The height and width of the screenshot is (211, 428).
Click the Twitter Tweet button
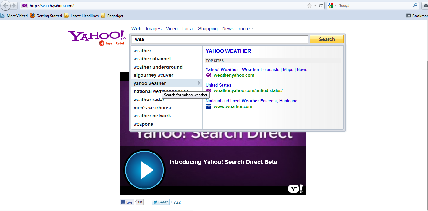tap(161, 202)
